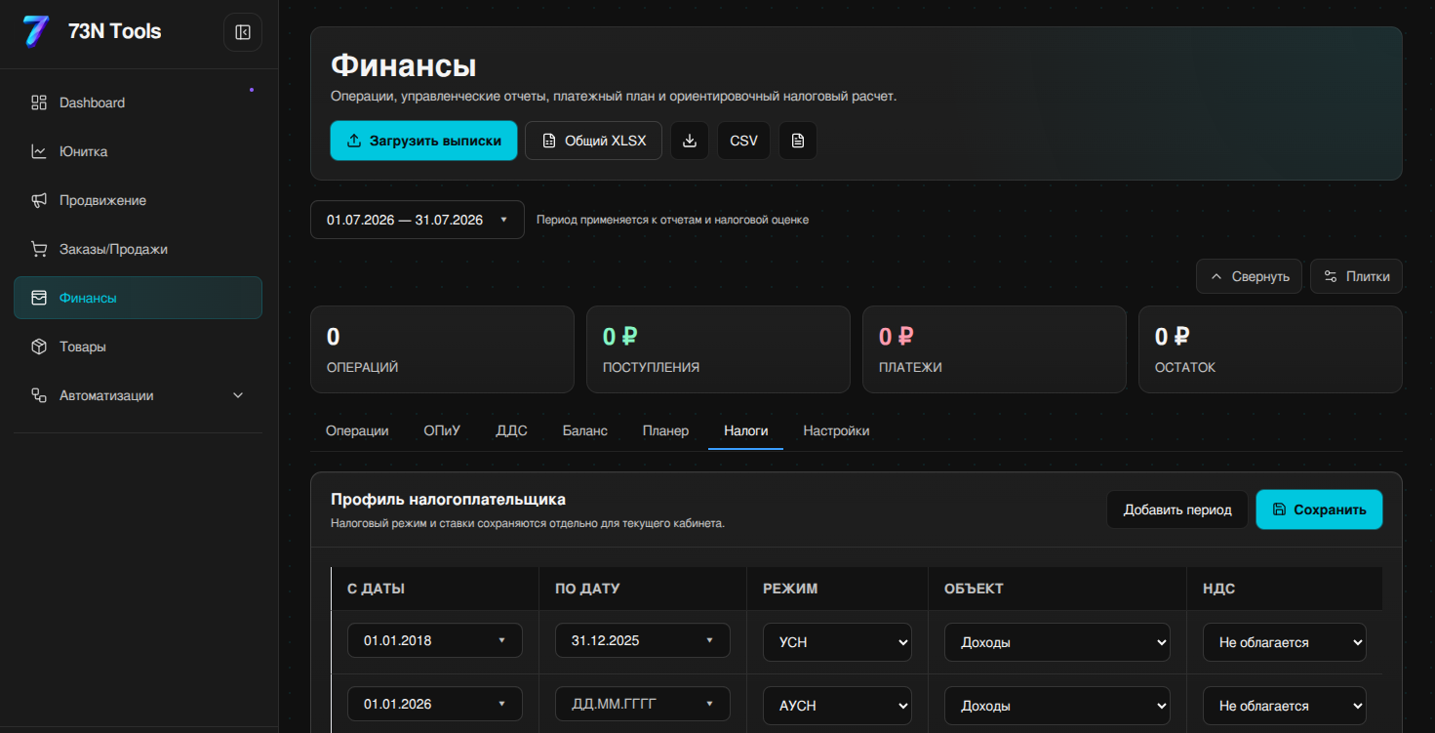Click the spreadsheet icon in Общий XLSX
This screenshot has width=1435, height=733.
pos(549,141)
